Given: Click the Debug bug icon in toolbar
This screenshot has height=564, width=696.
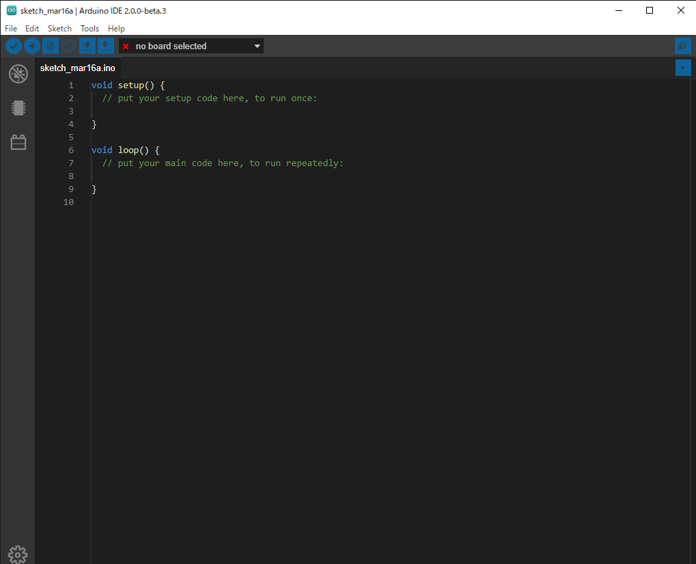Looking at the screenshot, I should pos(69,46).
